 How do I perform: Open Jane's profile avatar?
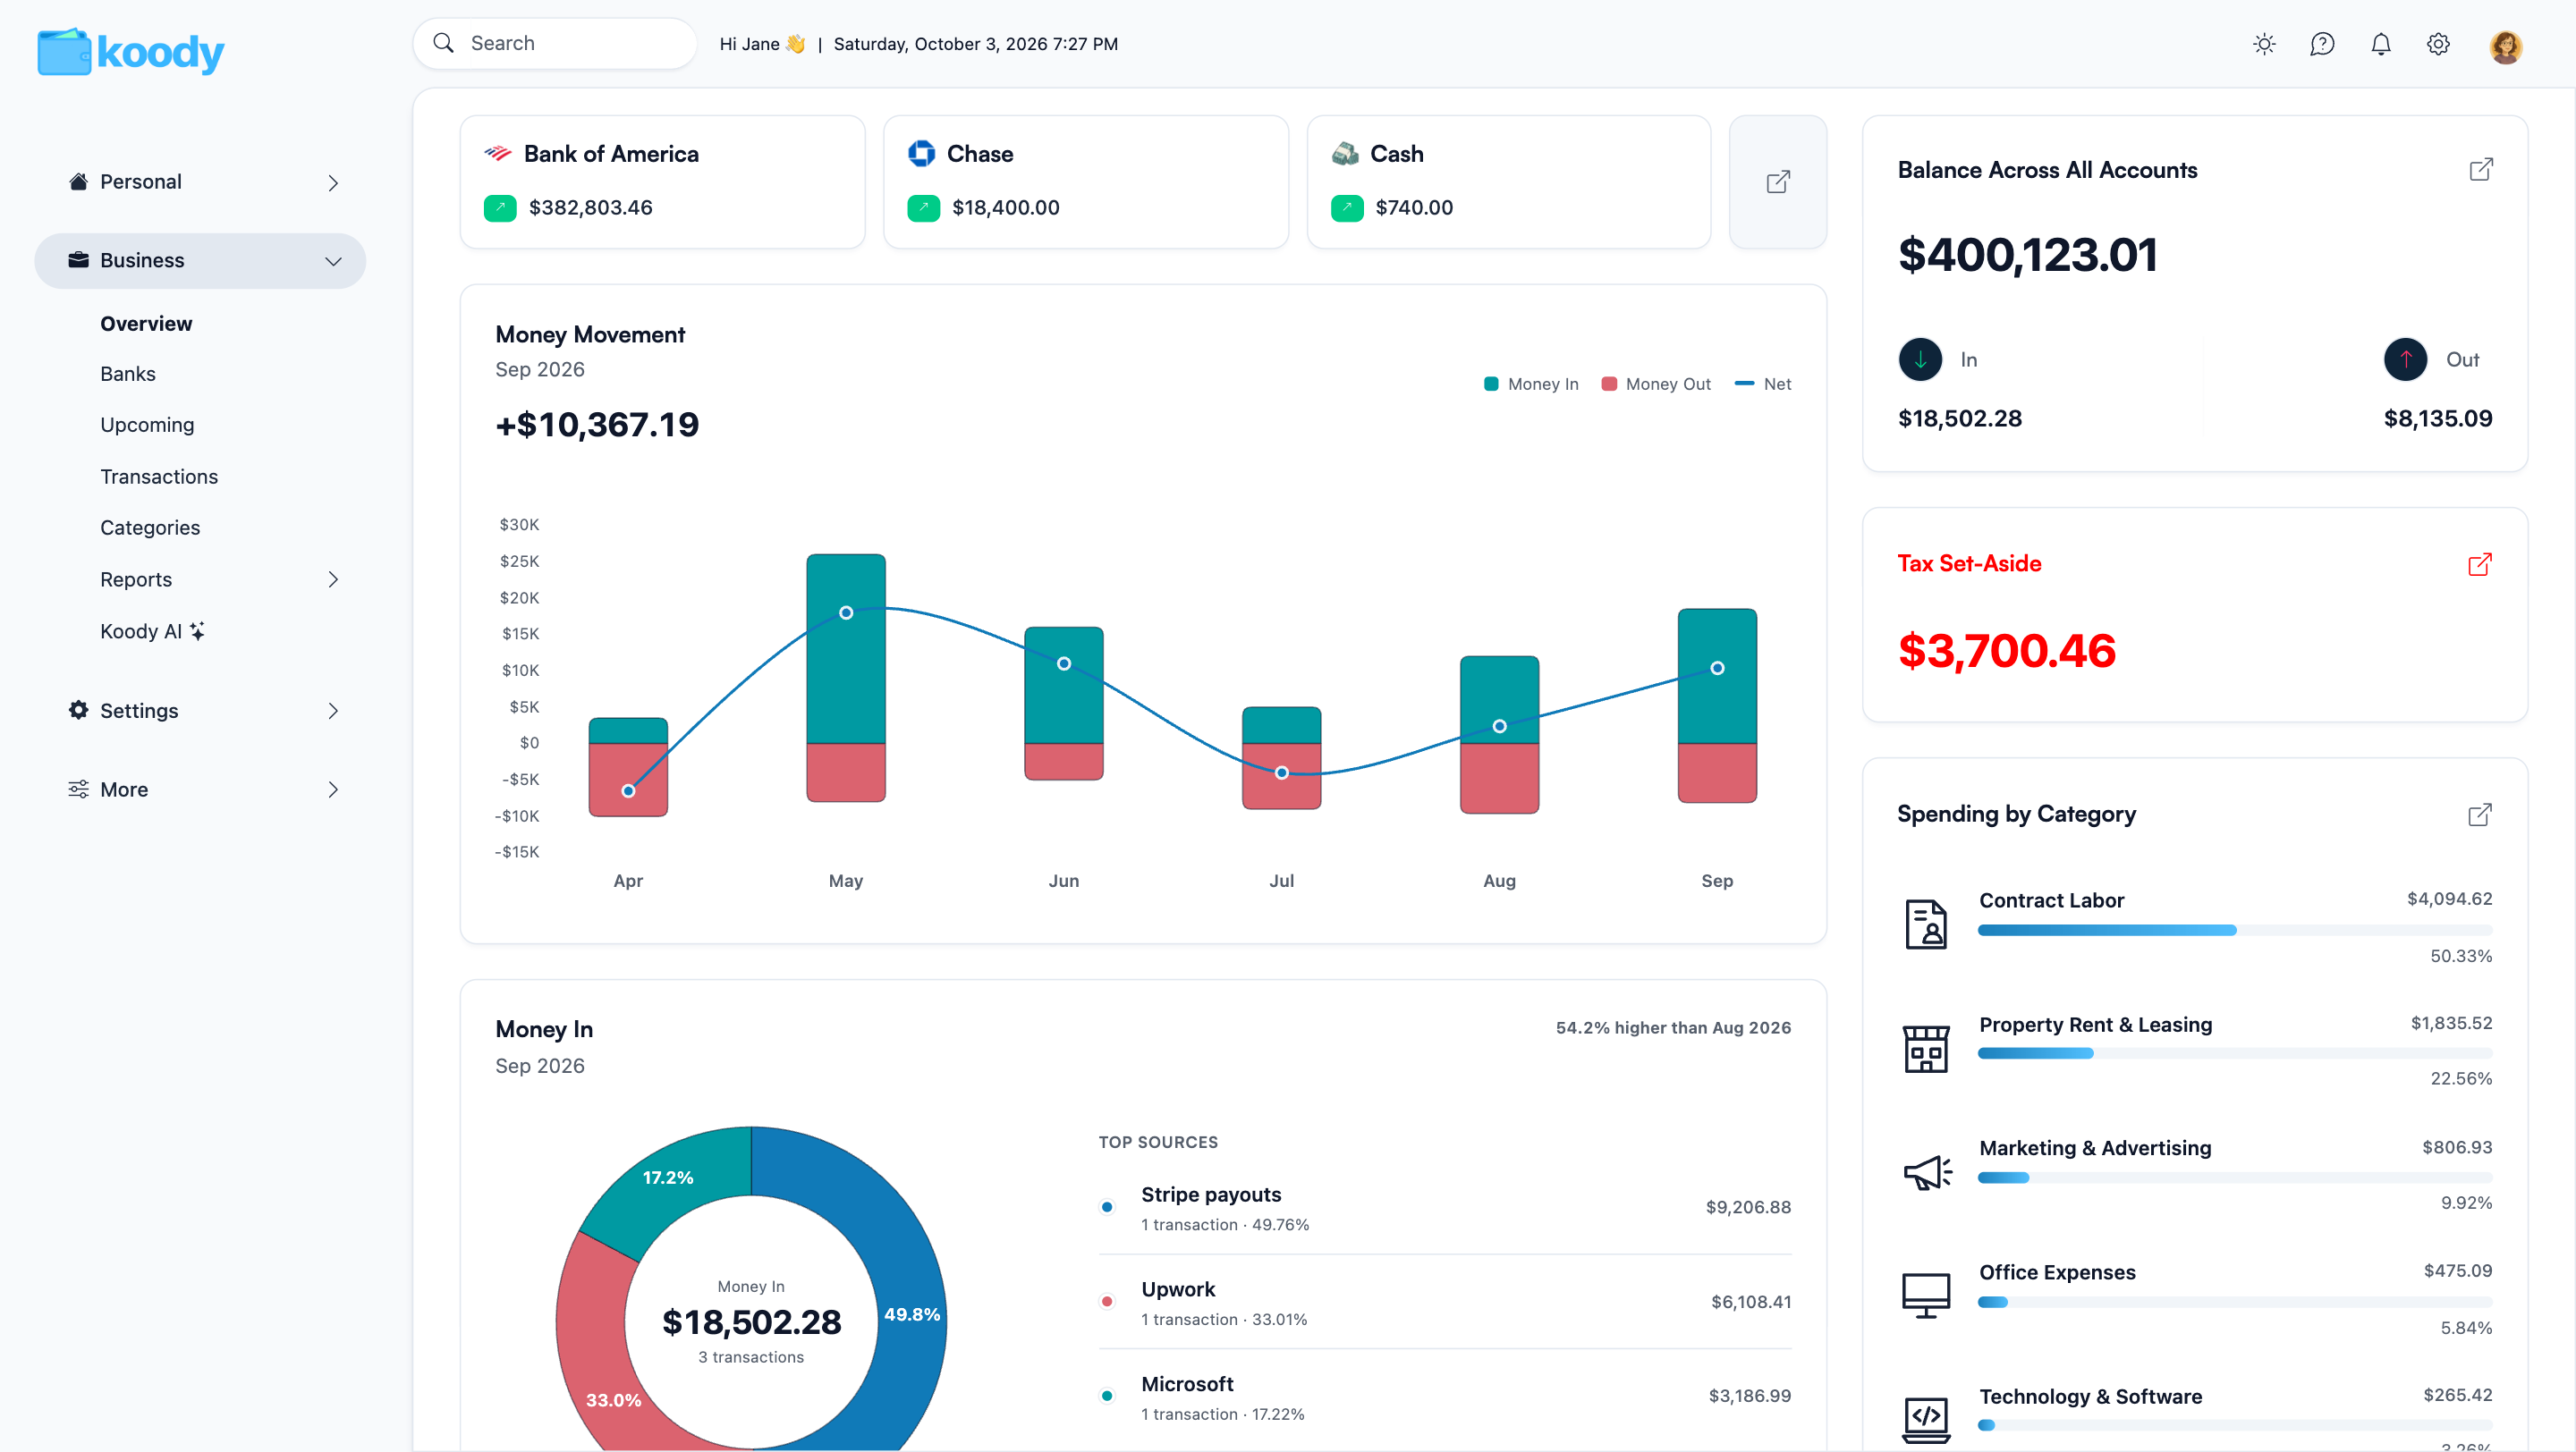click(x=2505, y=46)
